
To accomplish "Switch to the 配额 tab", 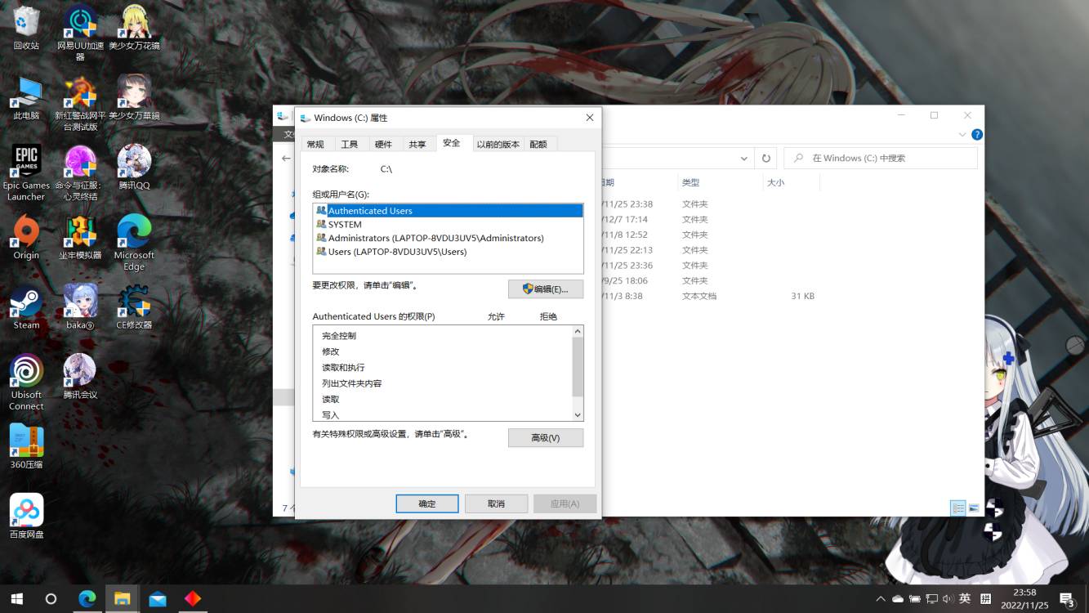I will (x=538, y=145).
